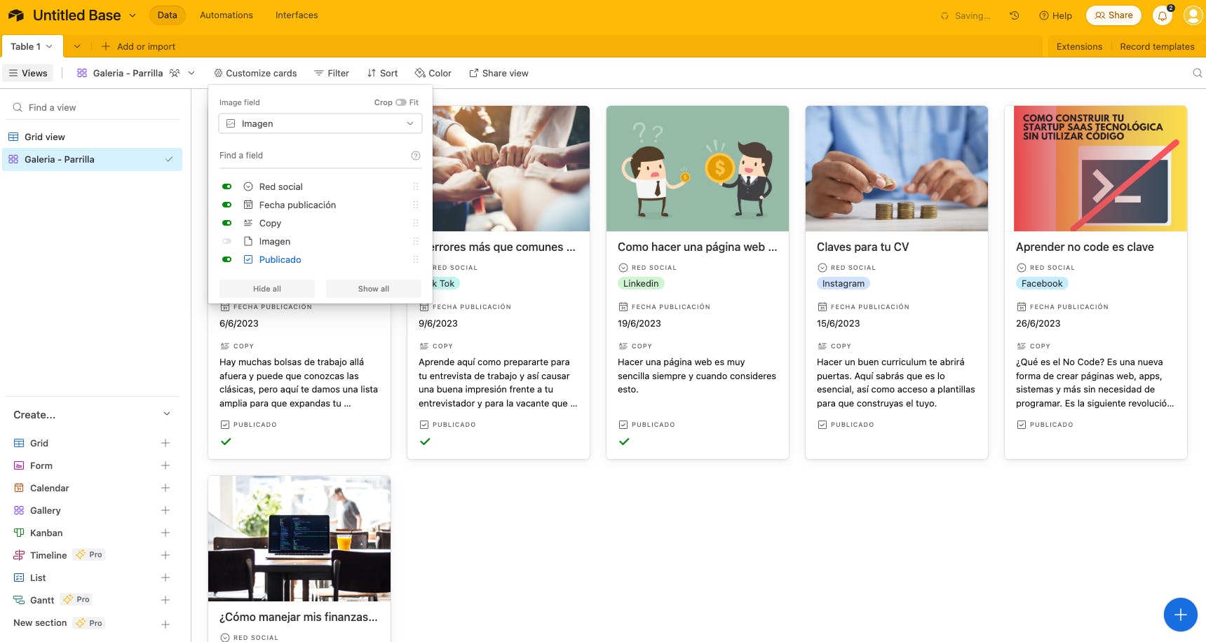
Task: Open Help menu
Action: [1055, 15]
